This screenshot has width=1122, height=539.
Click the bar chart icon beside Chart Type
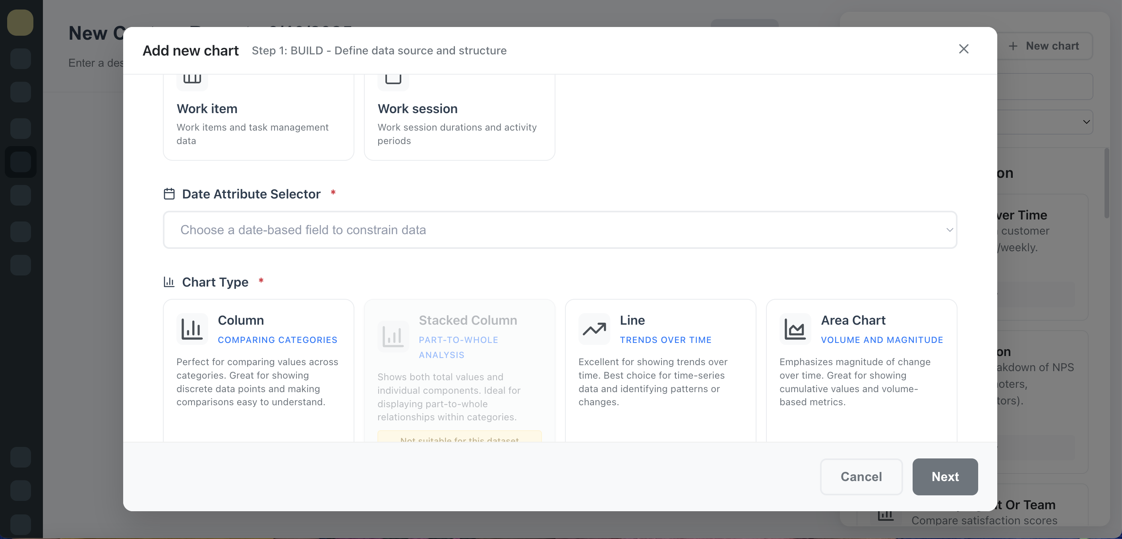[x=169, y=282]
